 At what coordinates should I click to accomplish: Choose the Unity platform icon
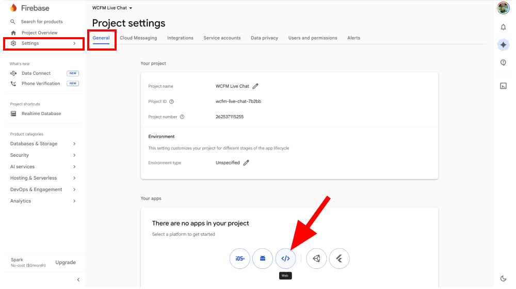pyautogui.click(x=316, y=259)
